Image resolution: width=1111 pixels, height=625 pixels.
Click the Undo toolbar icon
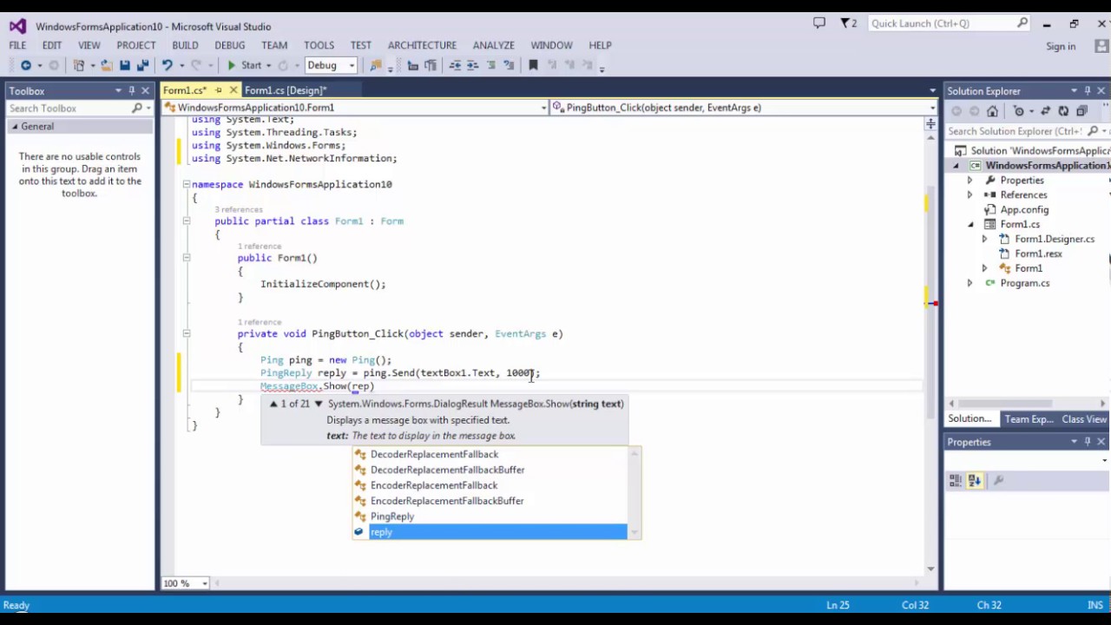point(167,65)
